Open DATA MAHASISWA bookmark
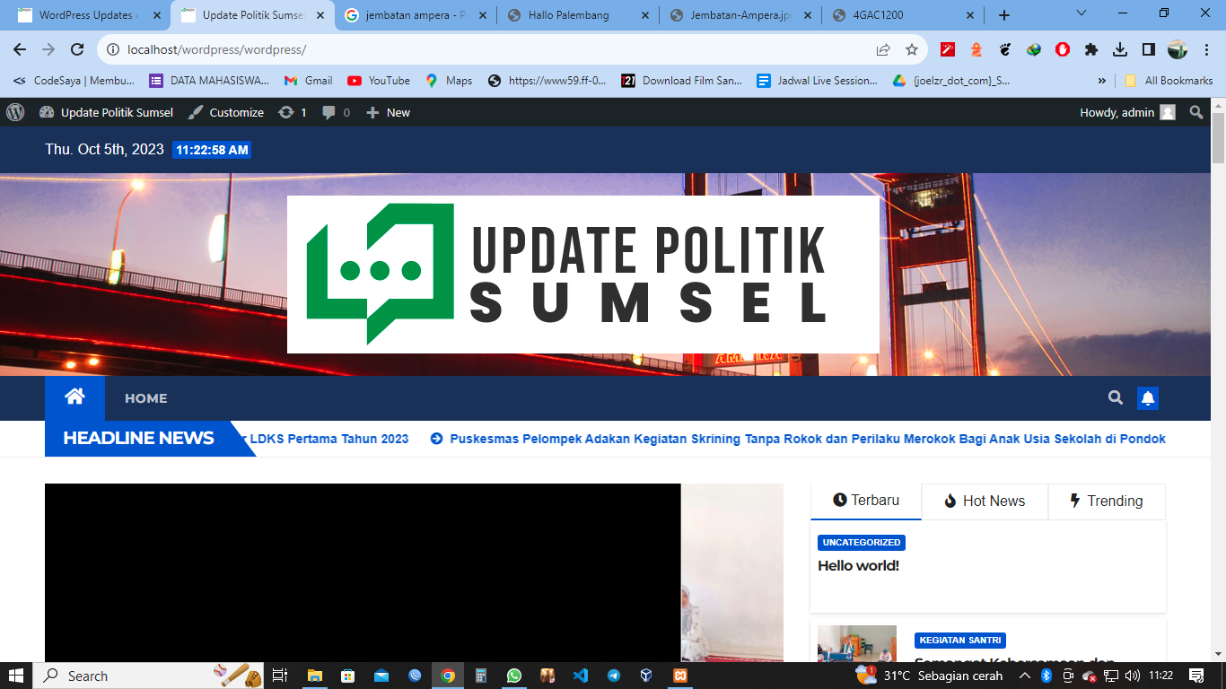The height and width of the screenshot is (689, 1226). tap(209, 81)
